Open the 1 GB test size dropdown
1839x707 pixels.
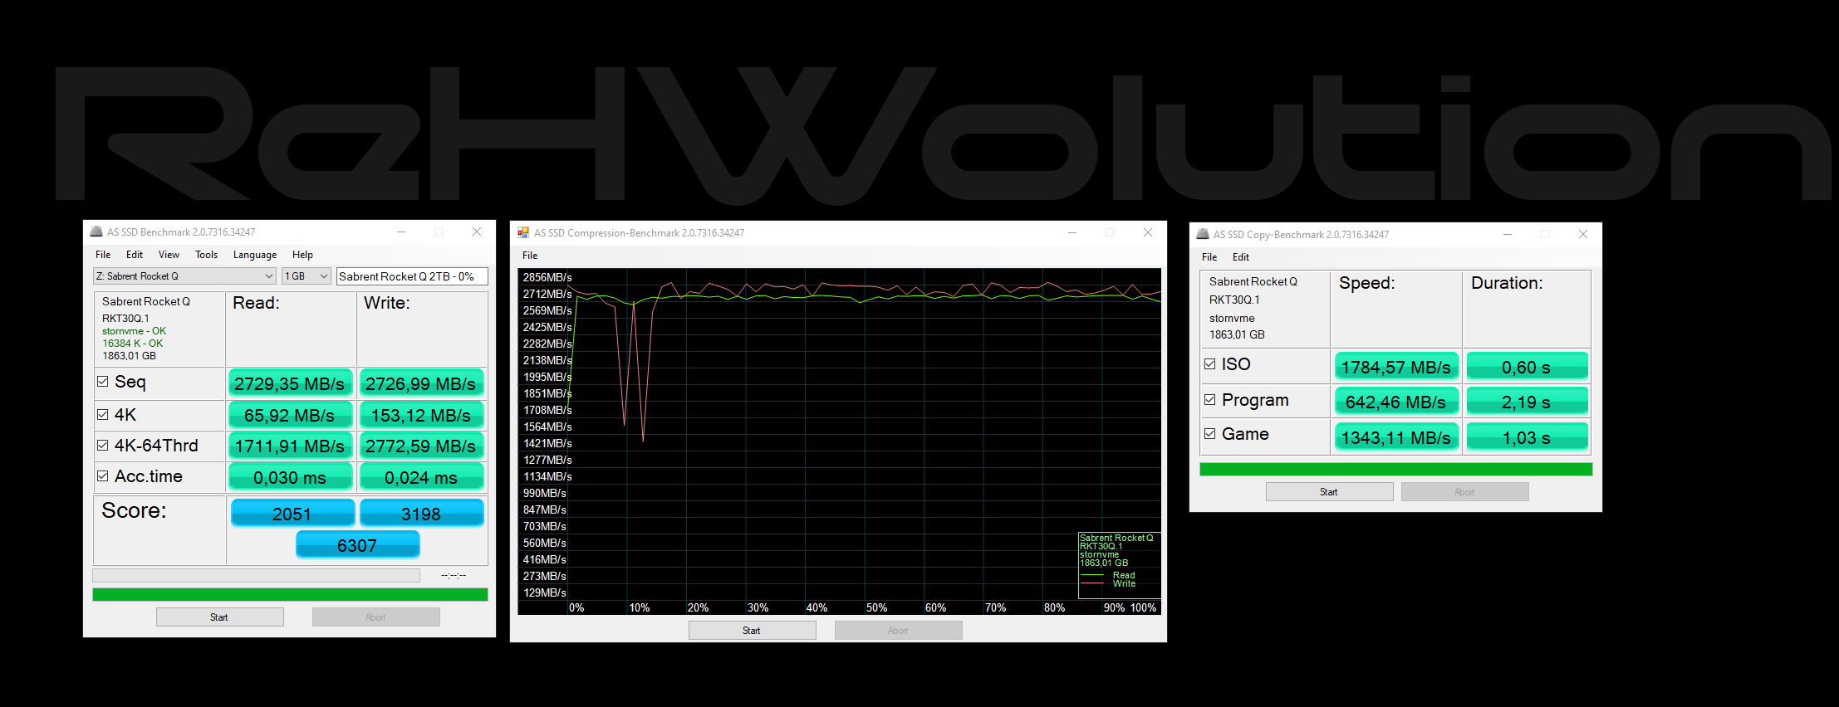306,276
